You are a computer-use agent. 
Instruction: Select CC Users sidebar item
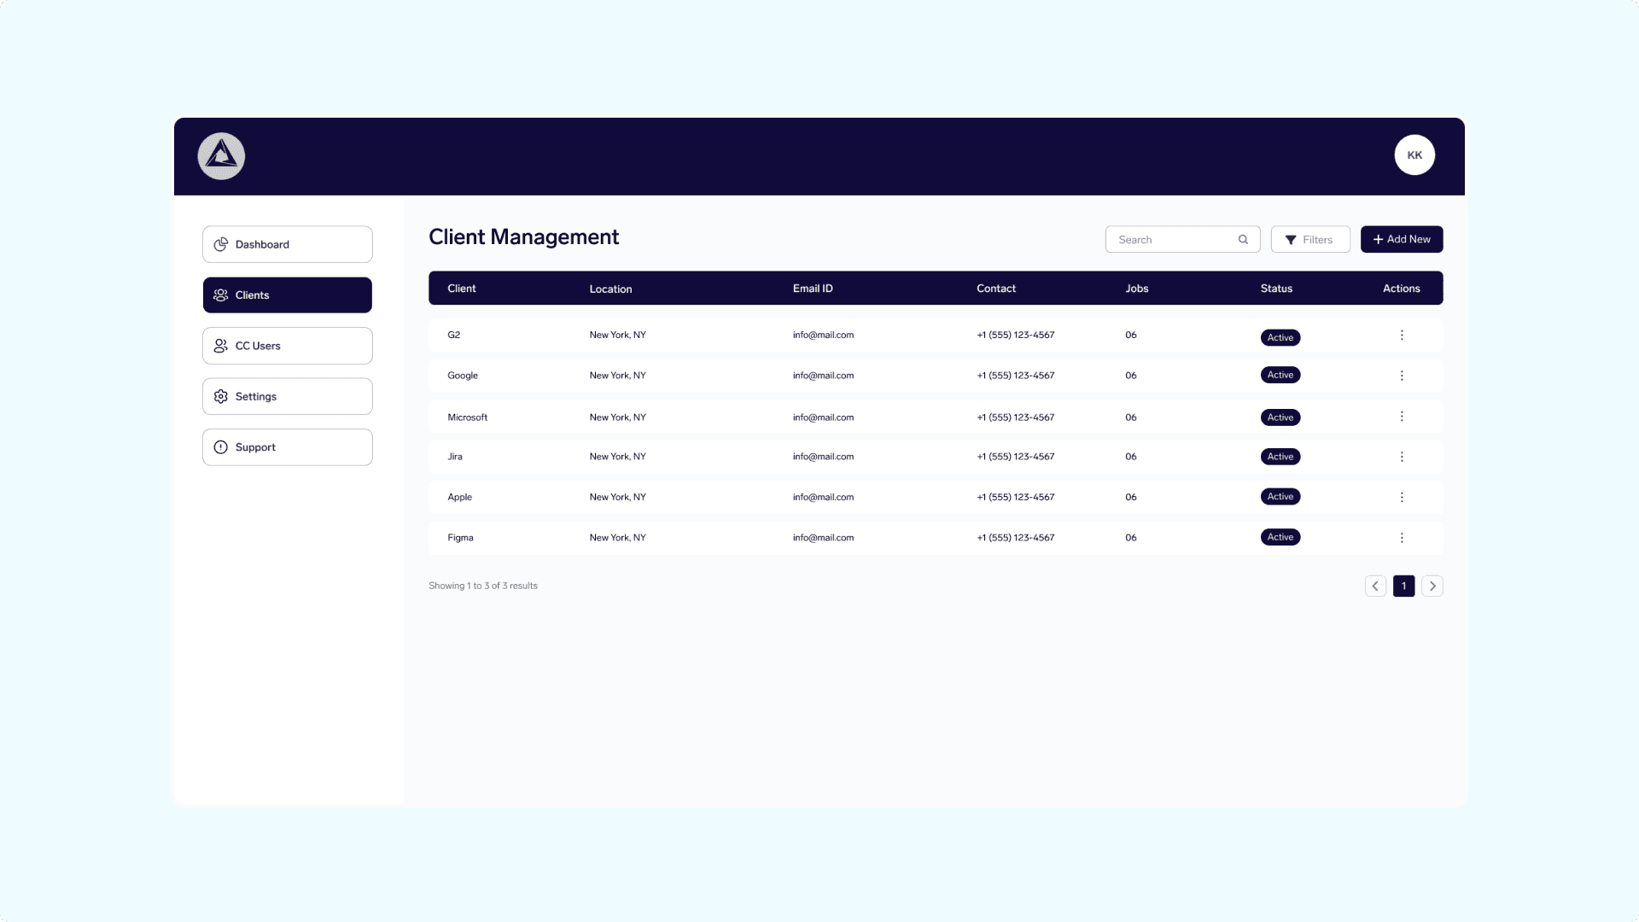pos(287,346)
